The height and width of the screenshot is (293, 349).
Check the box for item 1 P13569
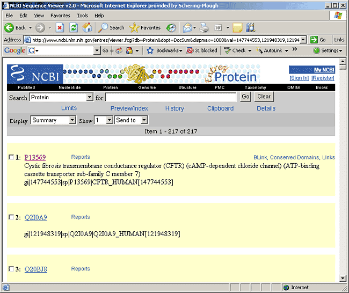coord(11,157)
